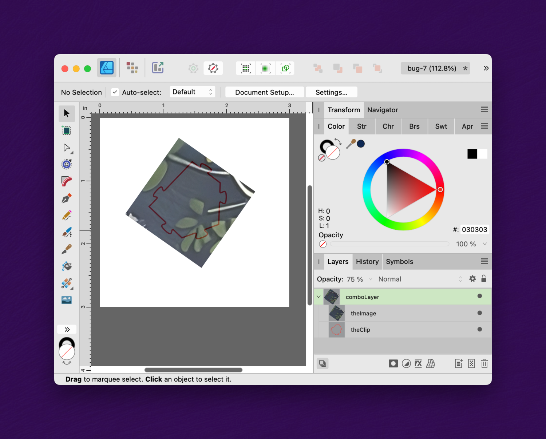This screenshot has width=546, height=439.
Task: Click the Settings... button
Action: coord(332,92)
